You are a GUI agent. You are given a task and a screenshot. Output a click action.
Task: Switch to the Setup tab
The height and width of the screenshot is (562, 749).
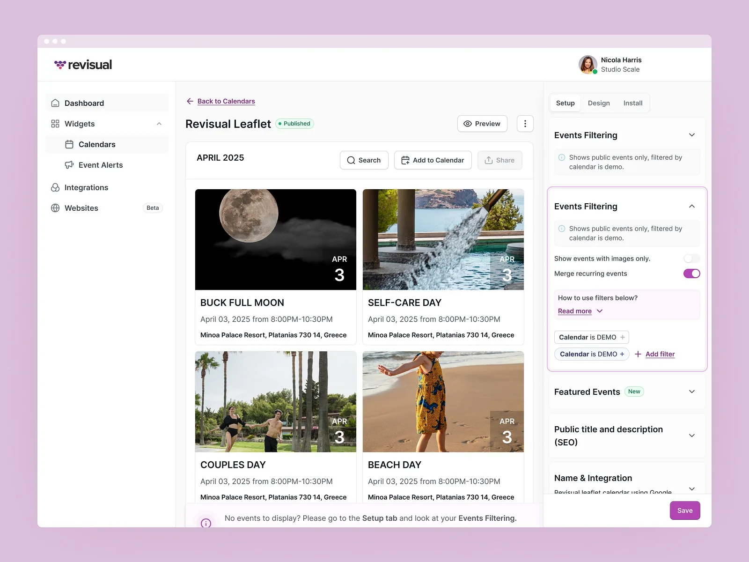coord(565,103)
